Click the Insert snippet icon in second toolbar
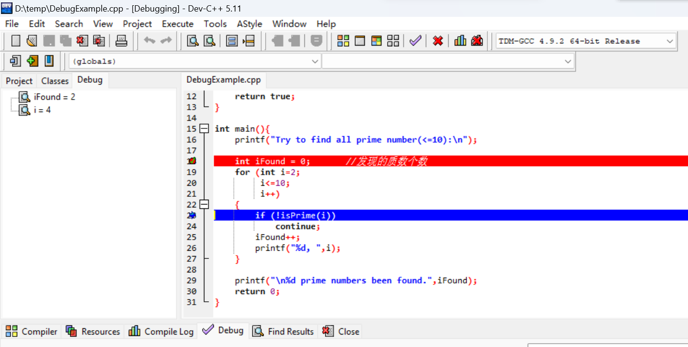The image size is (688, 347). (x=15, y=61)
